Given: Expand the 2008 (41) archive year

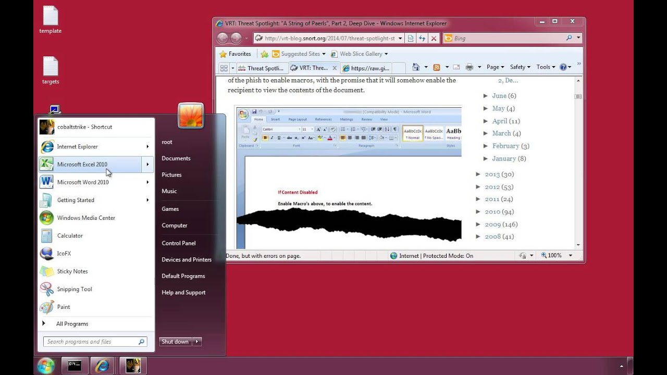Looking at the screenshot, I should tap(478, 236).
